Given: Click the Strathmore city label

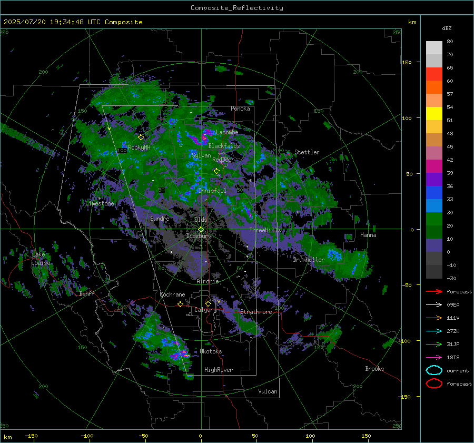Looking at the screenshot, I should 256,312.
